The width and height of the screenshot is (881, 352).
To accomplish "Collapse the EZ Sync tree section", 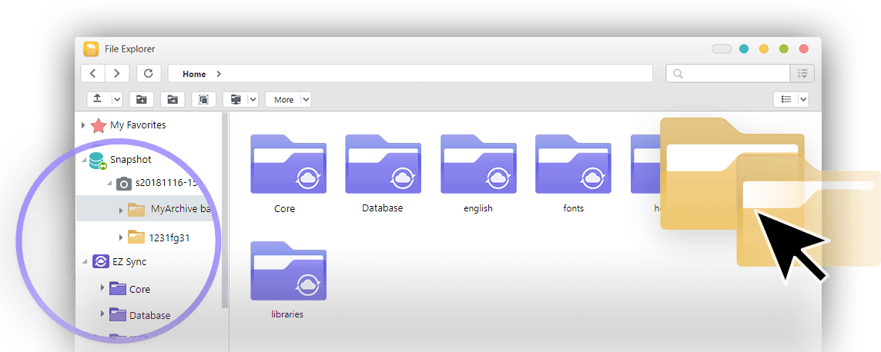I will [x=84, y=262].
